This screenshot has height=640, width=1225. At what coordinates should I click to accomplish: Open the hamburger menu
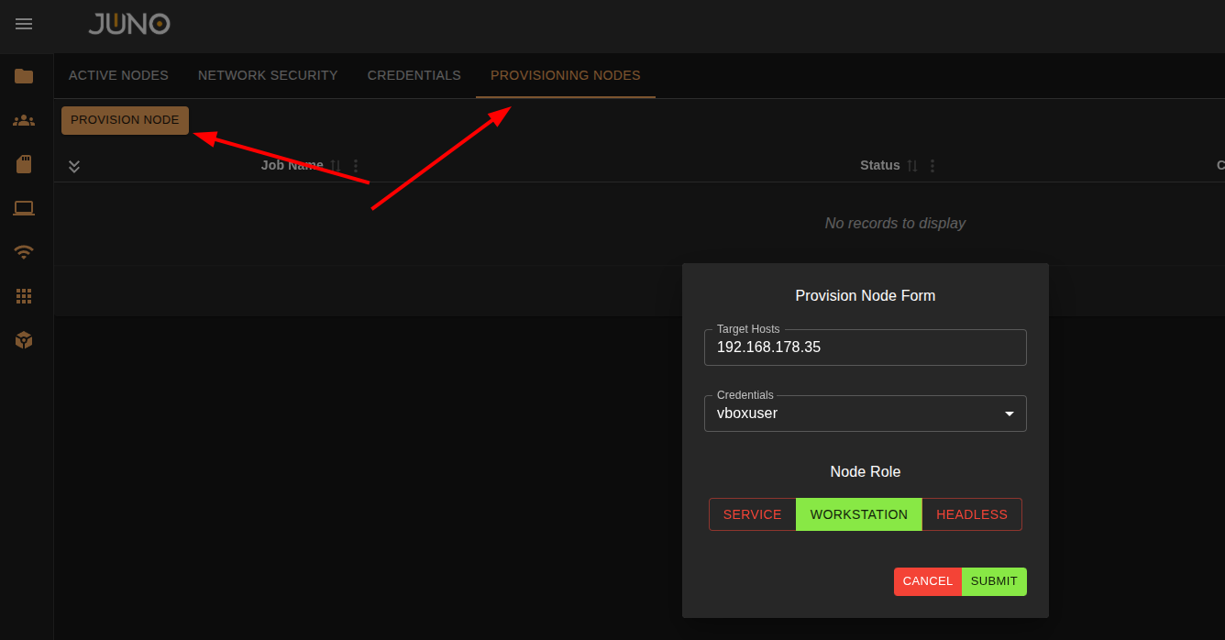[x=24, y=25]
